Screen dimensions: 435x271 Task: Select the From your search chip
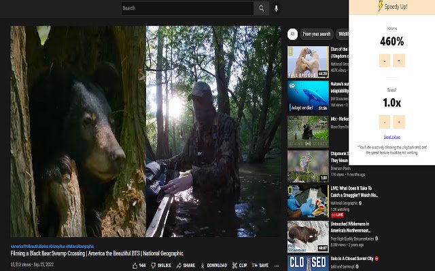tap(317, 34)
